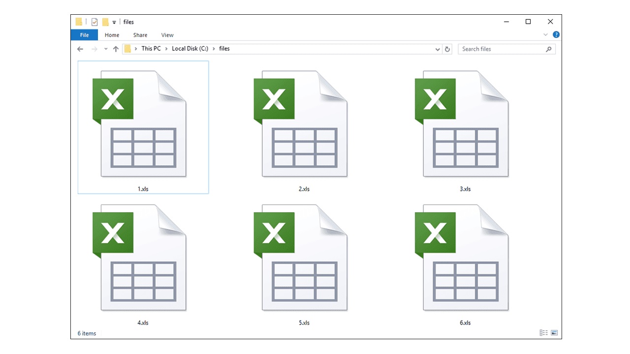Click files segment in the address path
Screen dimensions: 630x354
224,49
